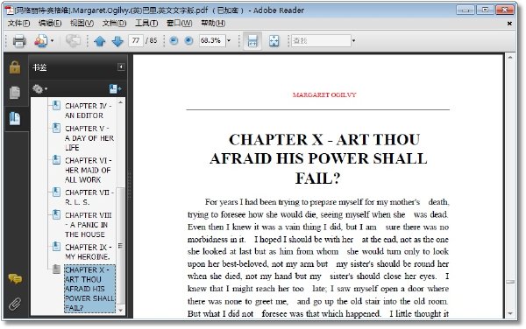
Task: Select bookmark CHAPTER VII - R. L. S.
Action: (89, 197)
